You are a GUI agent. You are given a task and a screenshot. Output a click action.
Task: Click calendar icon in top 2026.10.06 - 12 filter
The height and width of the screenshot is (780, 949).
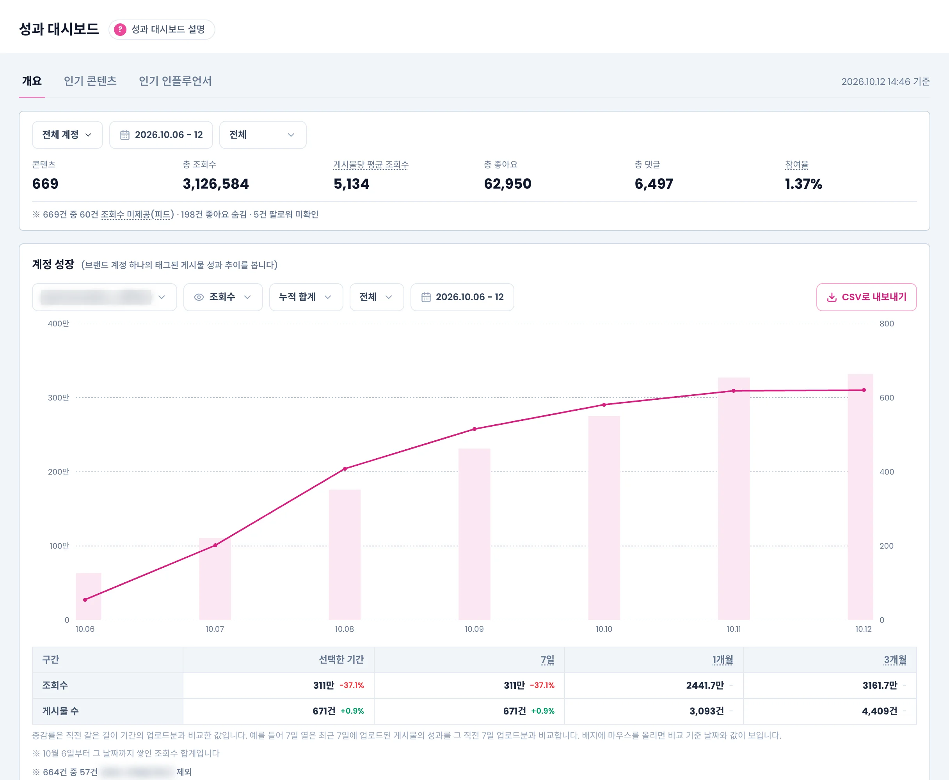tap(124, 135)
